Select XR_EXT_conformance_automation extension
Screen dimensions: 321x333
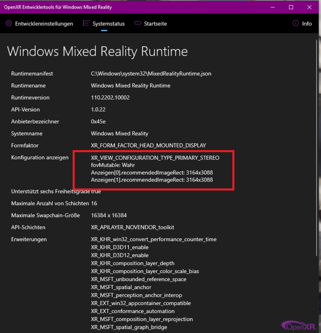click(x=133, y=311)
